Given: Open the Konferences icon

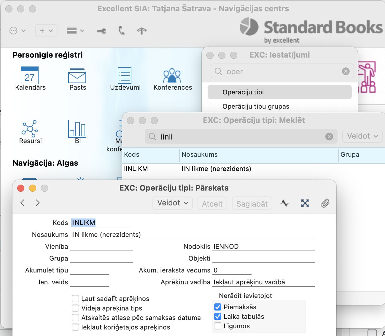Looking at the screenshot, I should coord(172,76).
